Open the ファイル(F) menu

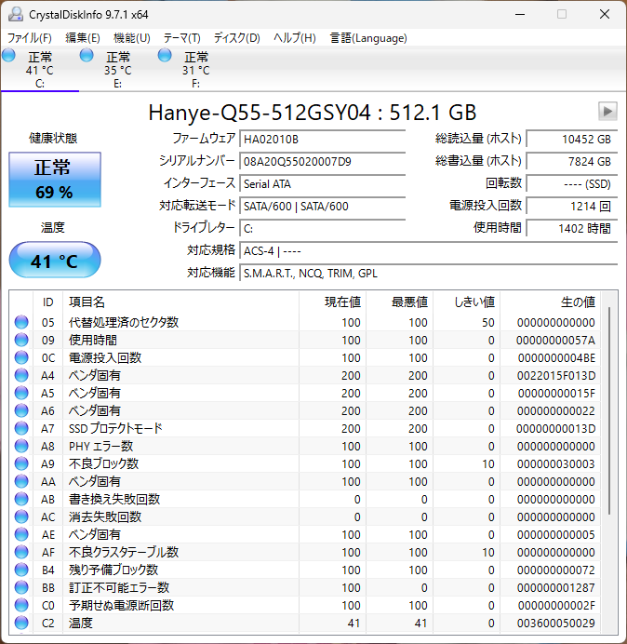[x=30, y=38]
